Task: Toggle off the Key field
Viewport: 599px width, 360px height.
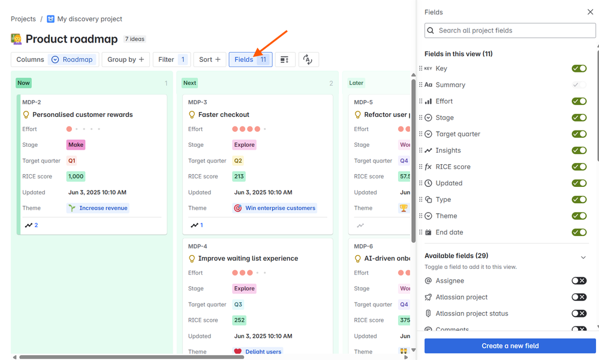Action: click(579, 68)
